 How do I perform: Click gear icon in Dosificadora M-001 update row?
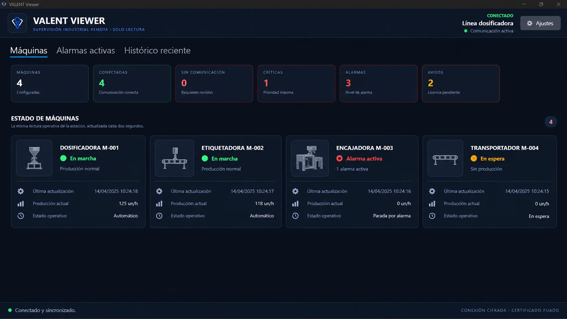pos(21,191)
